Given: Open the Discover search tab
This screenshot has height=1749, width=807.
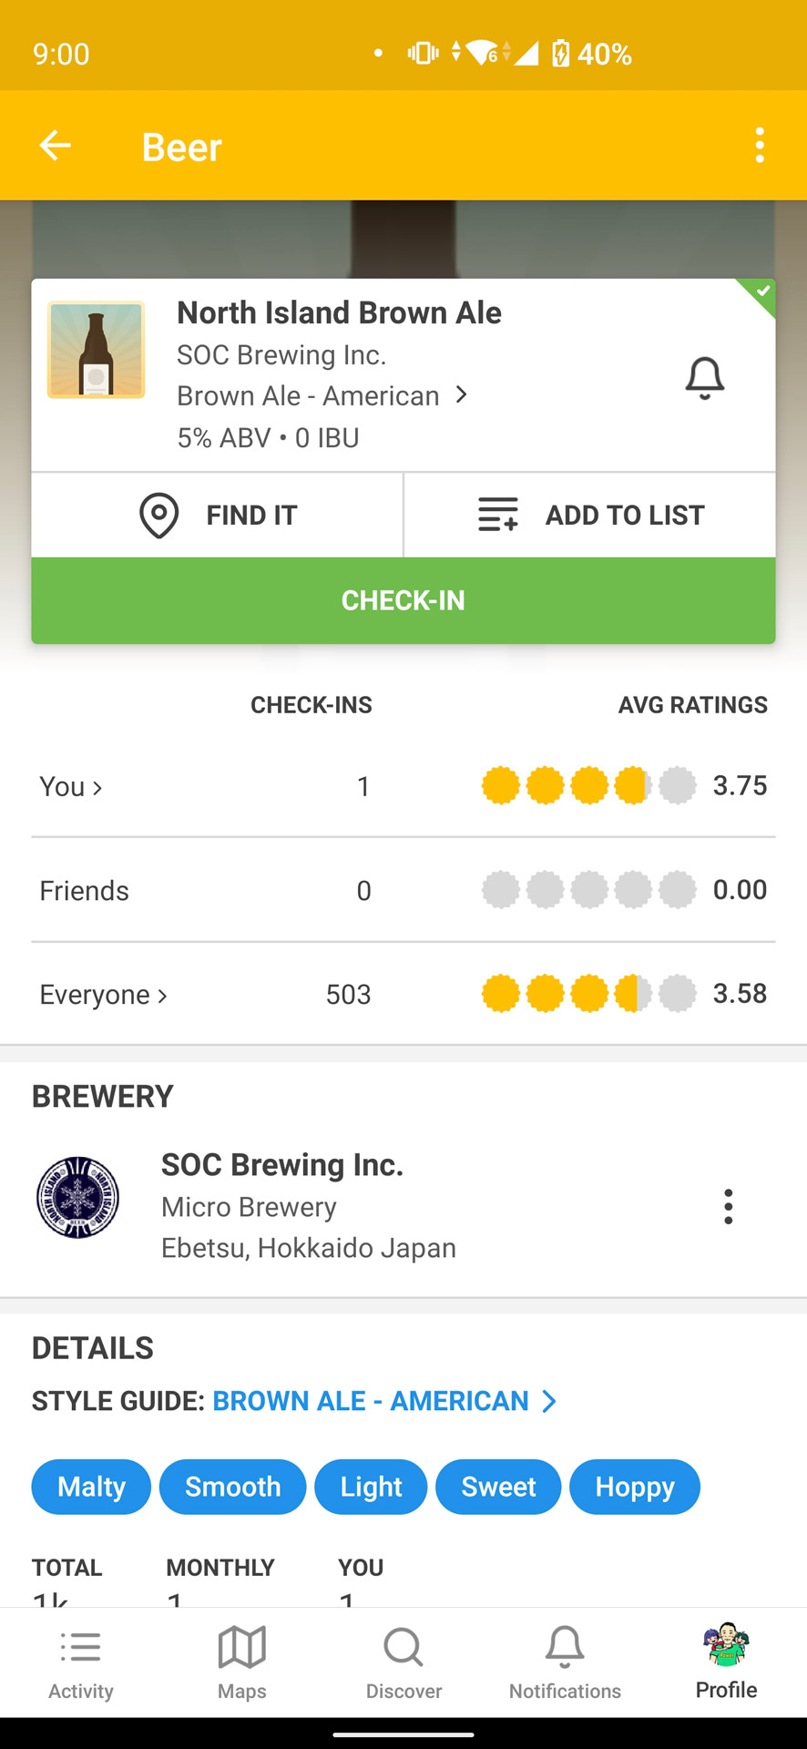Looking at the screenshot, I should (403, 1662).
